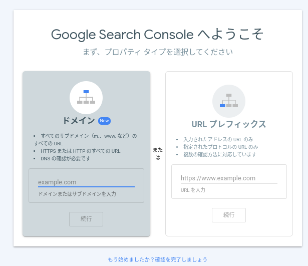Click the まず、プロパティ タイプを選択してください subtitle
This screenshot has height=266, width=308.
pyautogui.click(x=158, y=52)
